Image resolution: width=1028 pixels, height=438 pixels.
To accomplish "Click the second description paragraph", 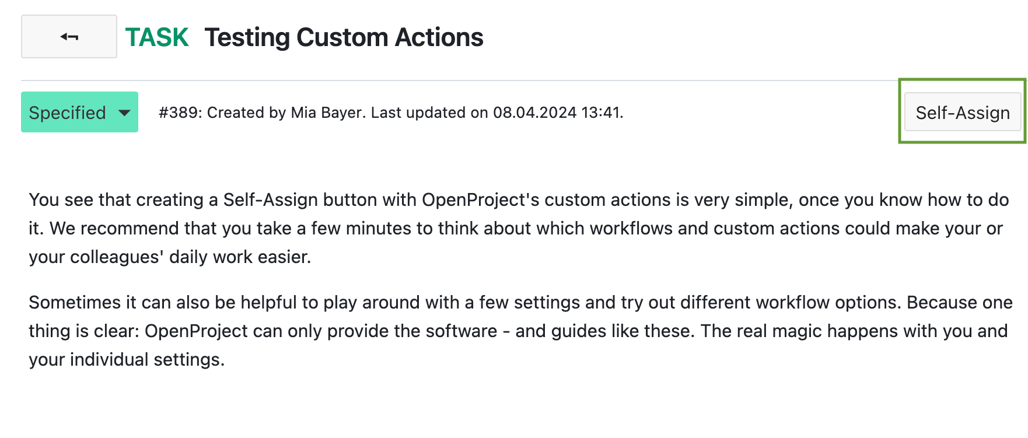I will pos(408,331).
